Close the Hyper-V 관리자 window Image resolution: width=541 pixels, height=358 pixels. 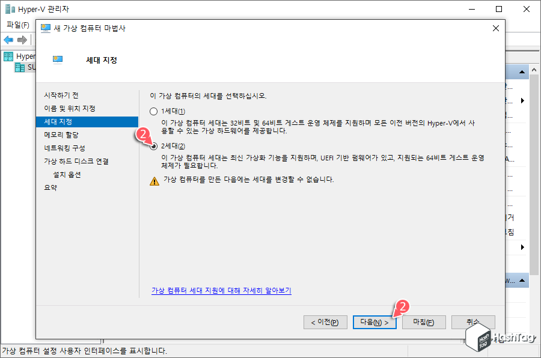527,10
